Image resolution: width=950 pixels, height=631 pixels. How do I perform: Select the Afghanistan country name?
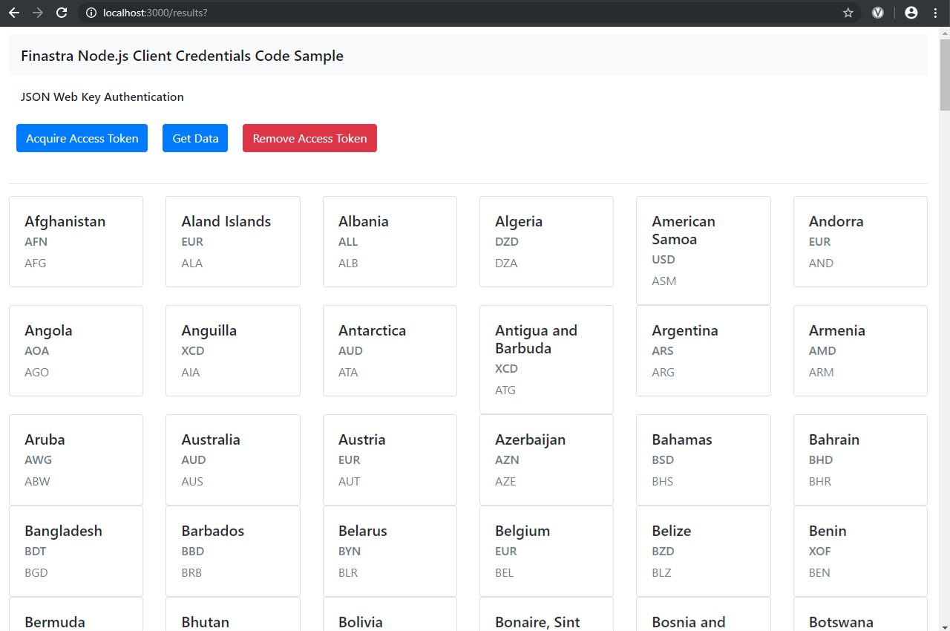(x=65, y=221)
